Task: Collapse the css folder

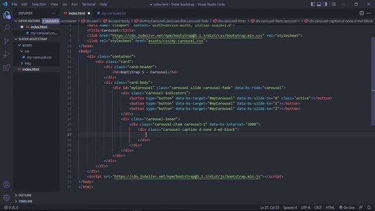Action: (25, 51)
